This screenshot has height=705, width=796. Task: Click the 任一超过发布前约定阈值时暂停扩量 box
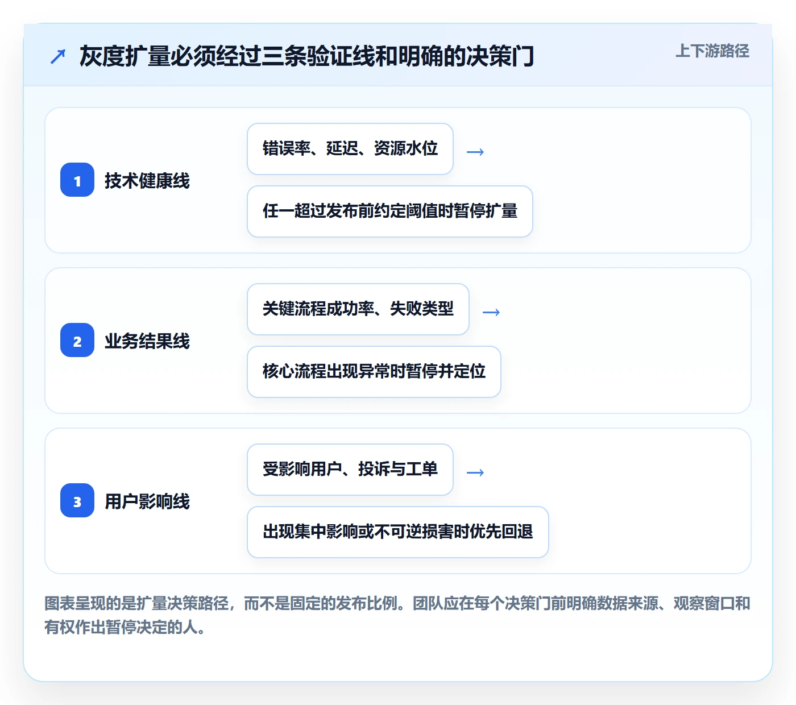pos(390,212)
